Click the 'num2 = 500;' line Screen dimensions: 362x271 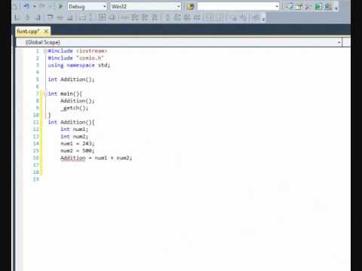[x=78, y=151]
